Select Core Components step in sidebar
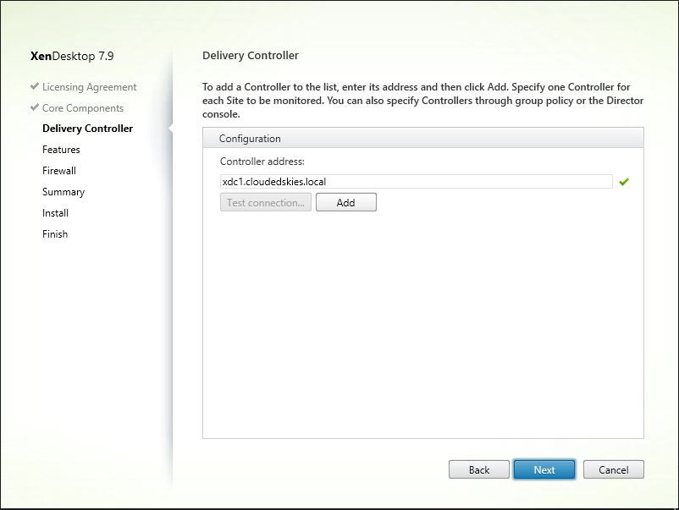The width and height of the screenshot is (679, 510). point(83,108)
